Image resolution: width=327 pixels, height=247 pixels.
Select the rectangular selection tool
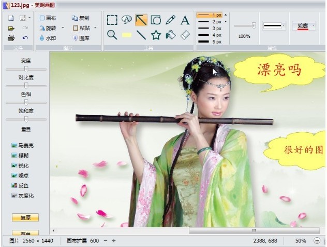click(112, 20)
